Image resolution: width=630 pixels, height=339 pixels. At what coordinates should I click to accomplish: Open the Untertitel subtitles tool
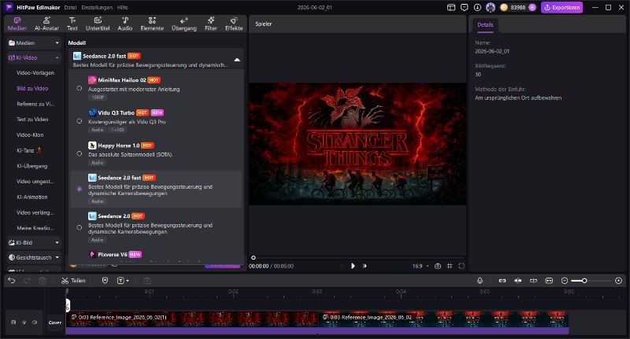98,24
